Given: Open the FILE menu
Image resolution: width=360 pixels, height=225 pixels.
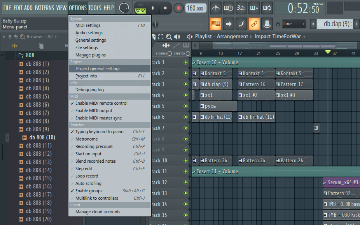Looking at the screenshot, I should click(x=7, y=8).
